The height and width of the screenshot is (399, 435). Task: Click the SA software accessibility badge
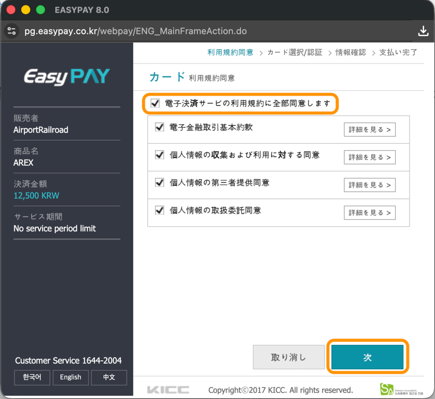click(x=402, y=389)
